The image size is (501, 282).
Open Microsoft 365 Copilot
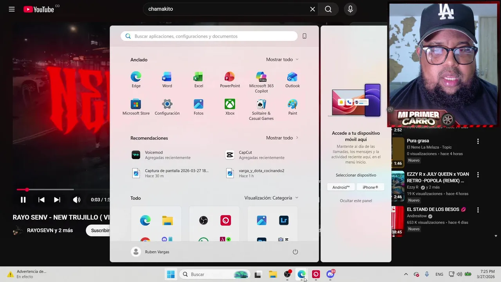(261, 82)
